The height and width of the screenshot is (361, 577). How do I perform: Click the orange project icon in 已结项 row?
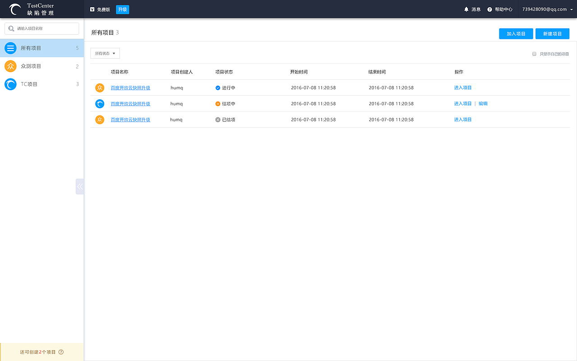100,120
